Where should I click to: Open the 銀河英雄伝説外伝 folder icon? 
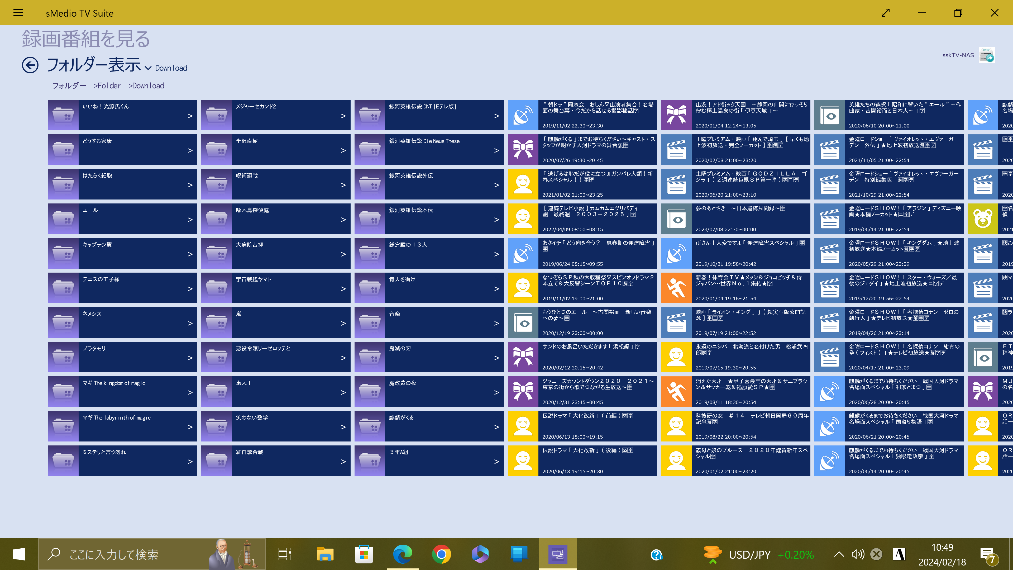[x=370, y=184]
